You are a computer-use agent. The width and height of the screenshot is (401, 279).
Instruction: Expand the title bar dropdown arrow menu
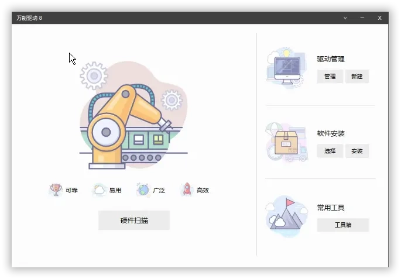[x=345, y=18]
